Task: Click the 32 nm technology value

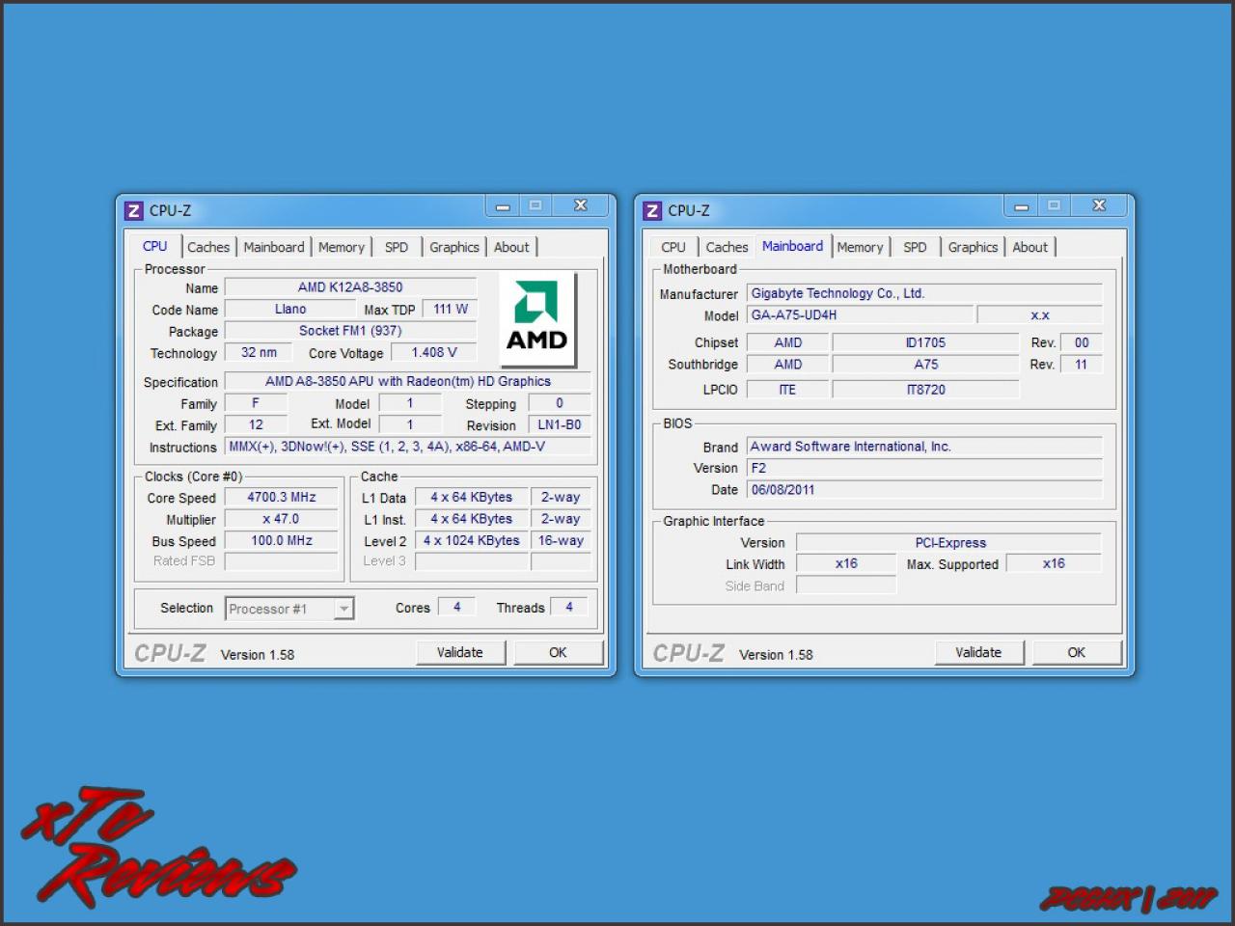Action: click(x=259, y=353)
